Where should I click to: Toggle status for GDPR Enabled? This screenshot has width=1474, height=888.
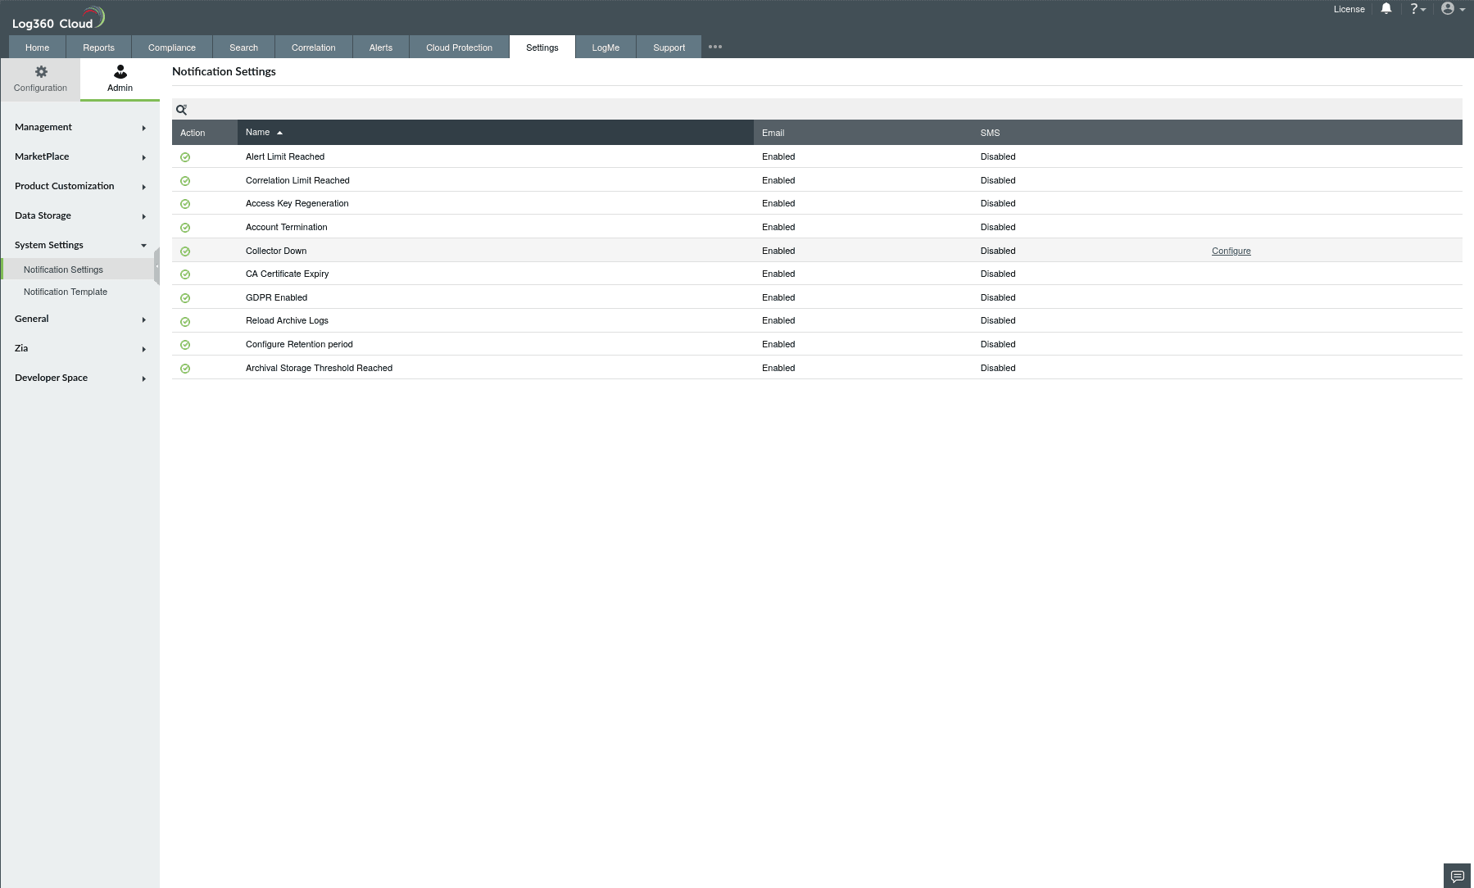click(185, 298)
